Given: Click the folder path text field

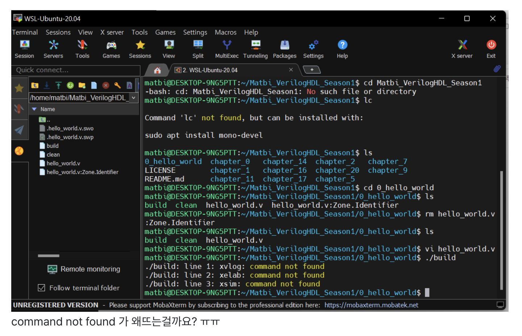Looking at the screenshot, I should point(79,98).
